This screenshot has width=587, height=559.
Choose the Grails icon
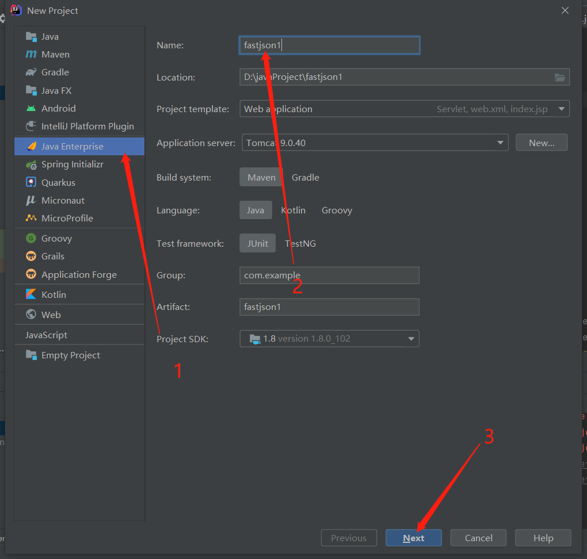[x=31, y=256]
